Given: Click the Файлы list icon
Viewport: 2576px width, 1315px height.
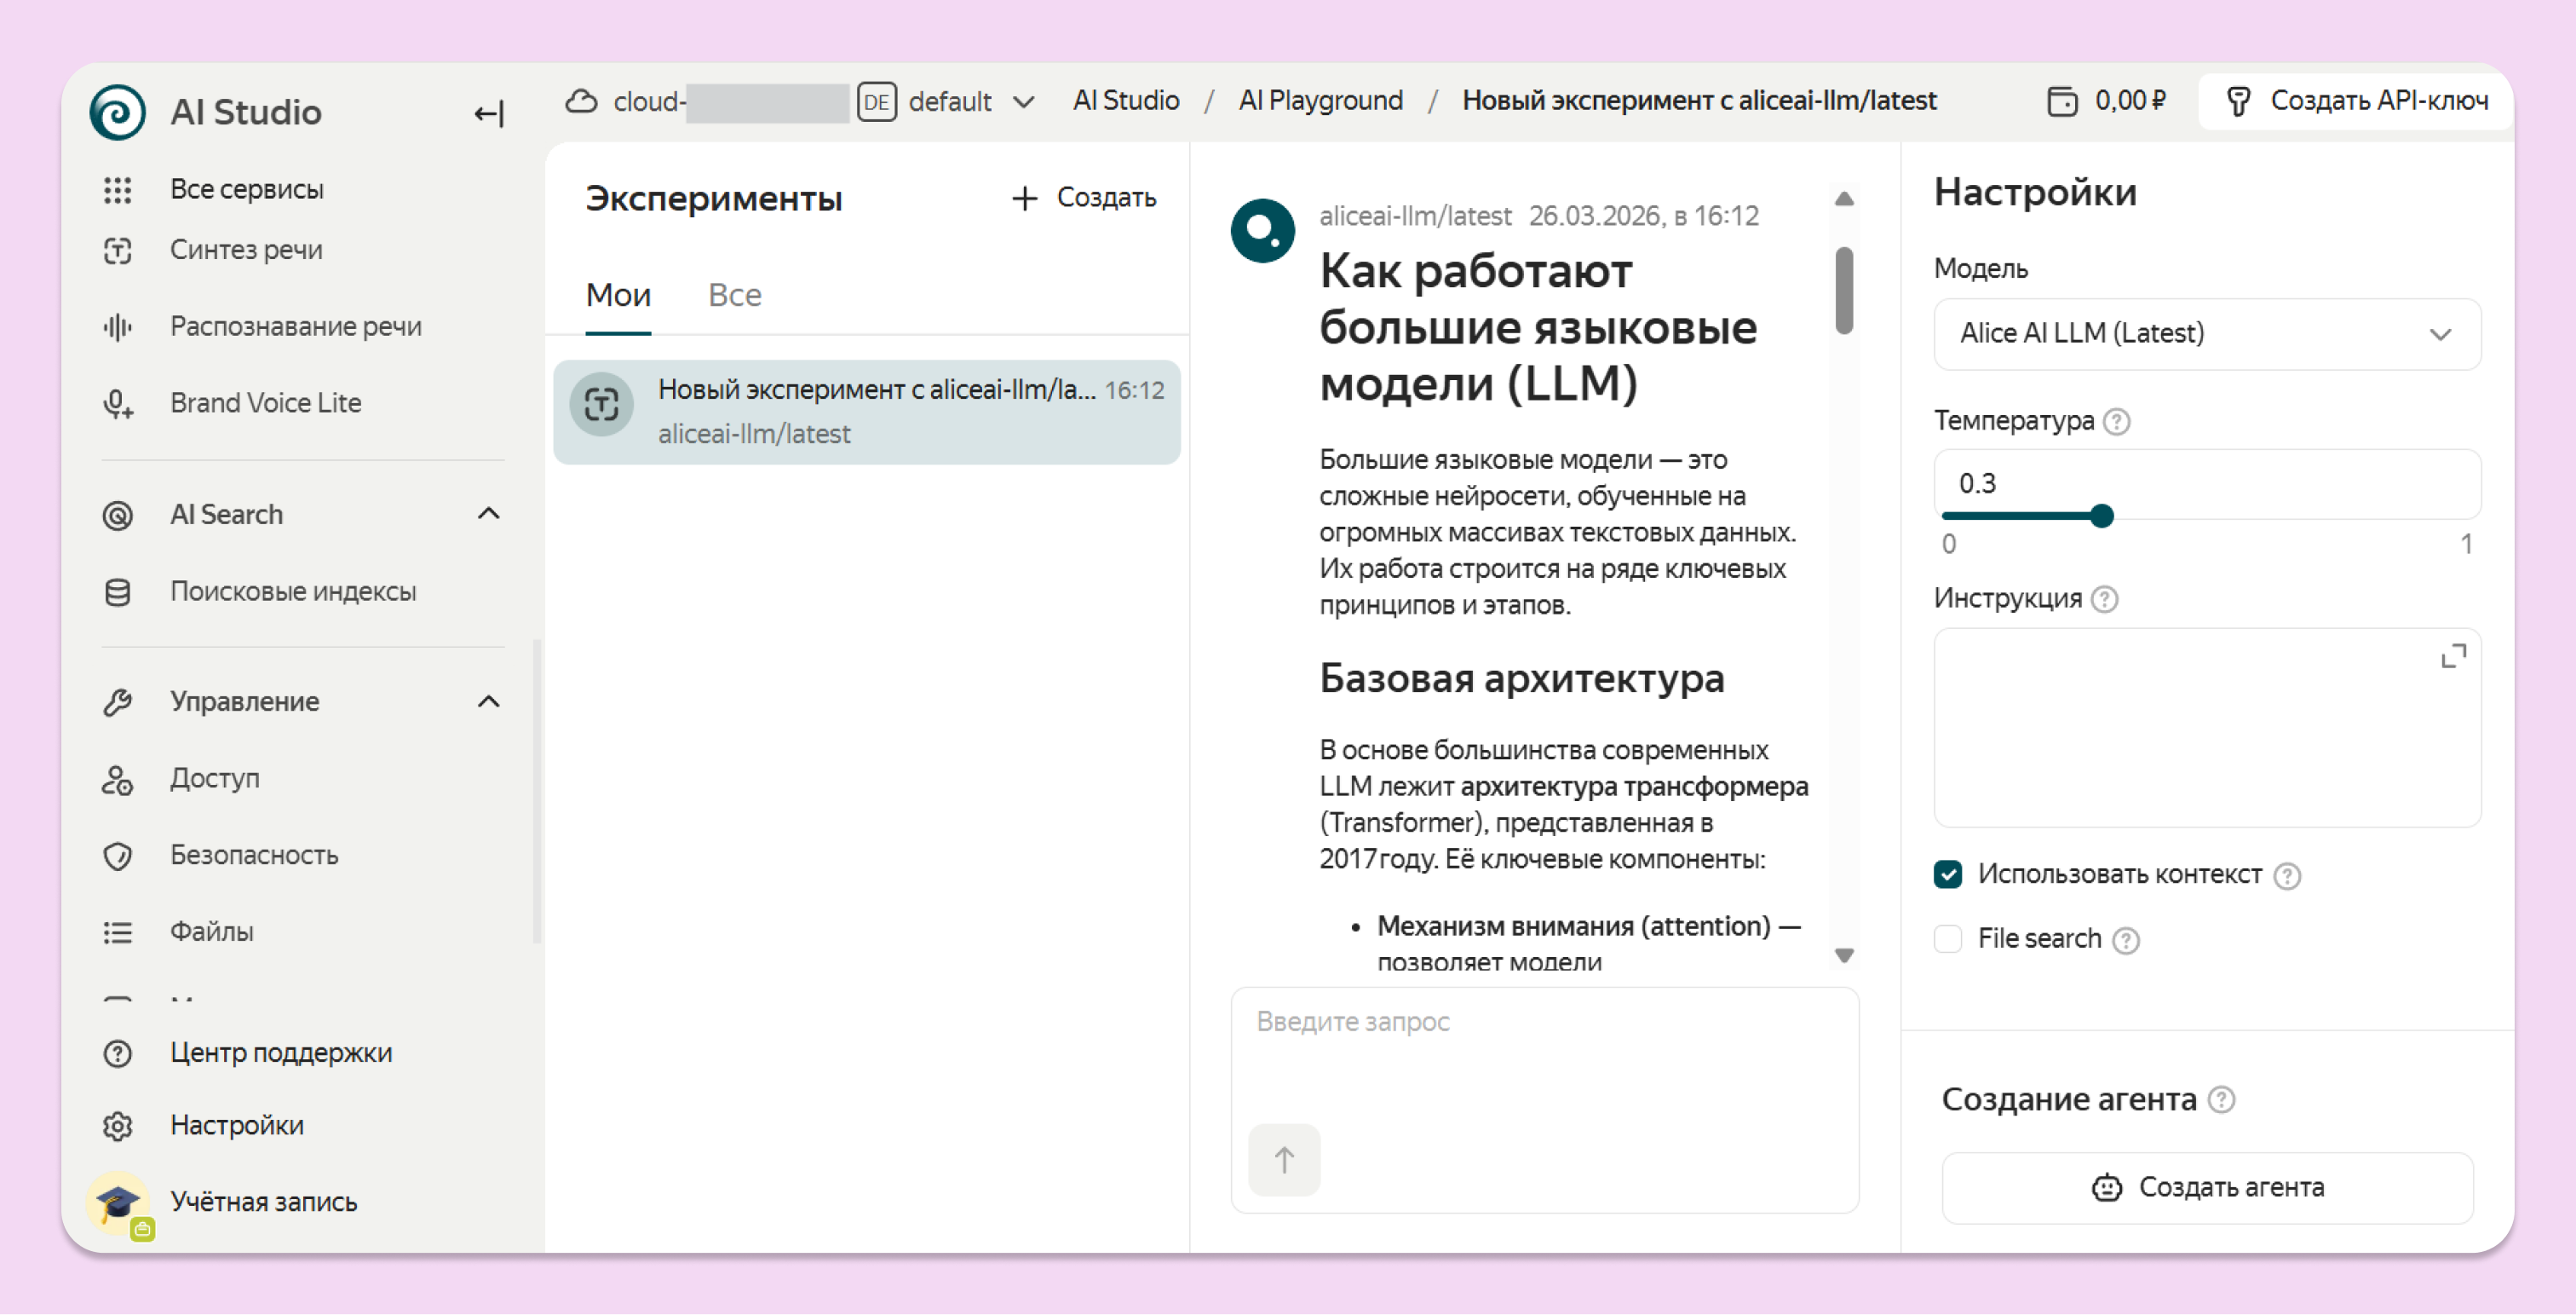Looking at the screenshot, I should click(117, 932).
